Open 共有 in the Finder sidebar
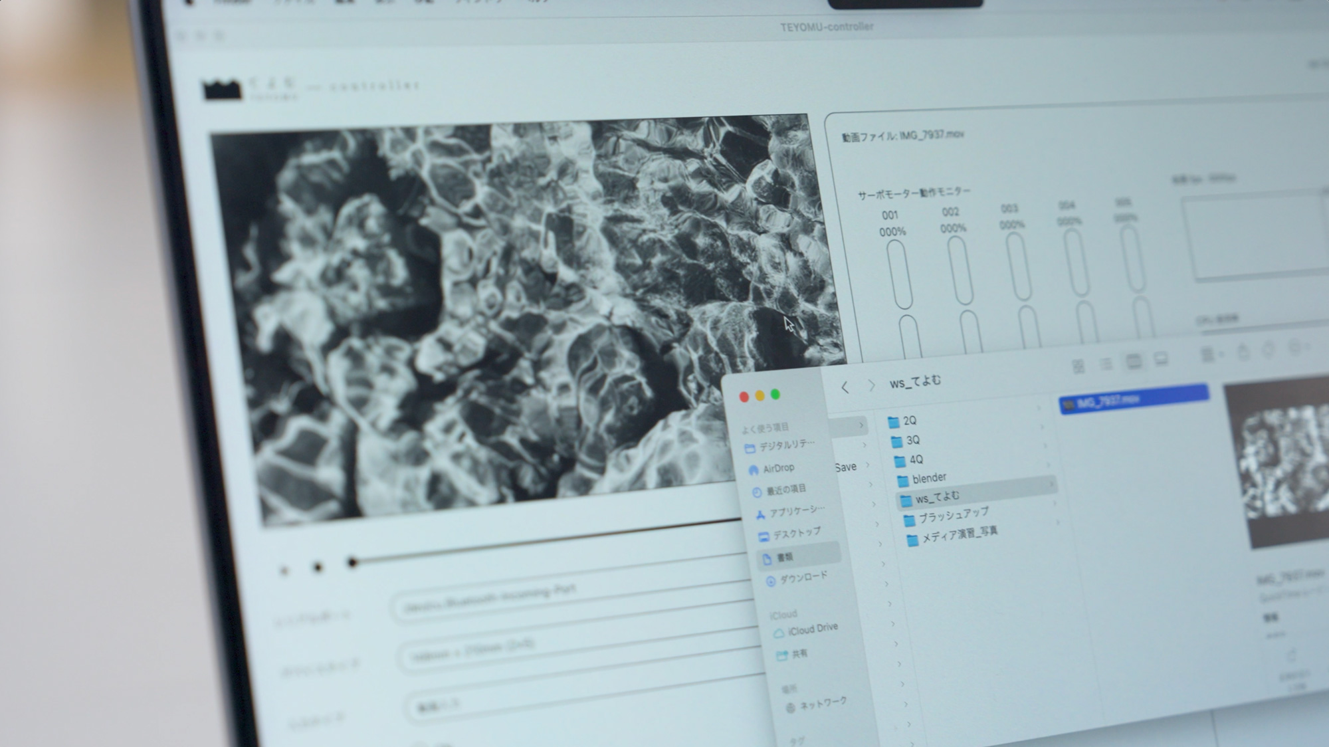This screenshot has width=1329, height=747. (792, 655)
